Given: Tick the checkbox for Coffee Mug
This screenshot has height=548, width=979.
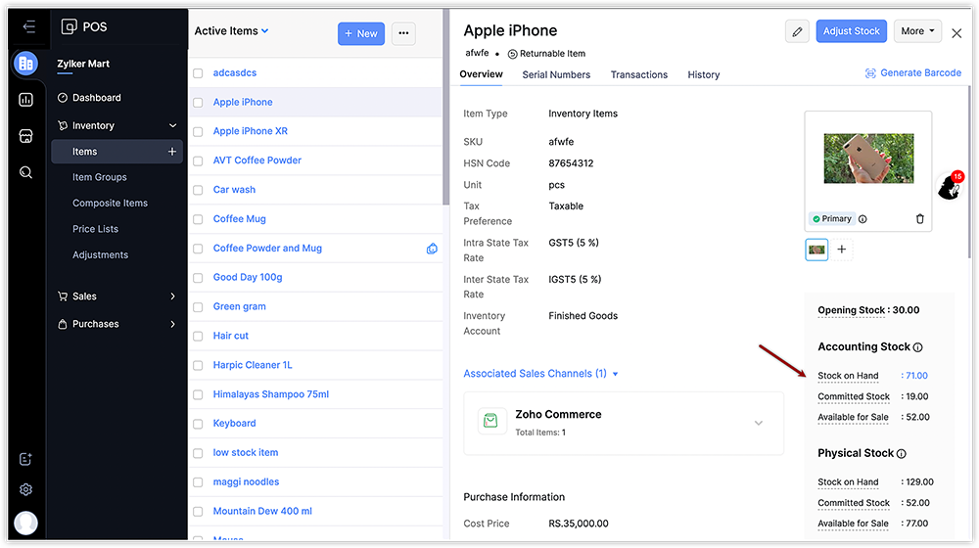Looking at the screenshot, I should pyautogui.click(x=198, y=220).
